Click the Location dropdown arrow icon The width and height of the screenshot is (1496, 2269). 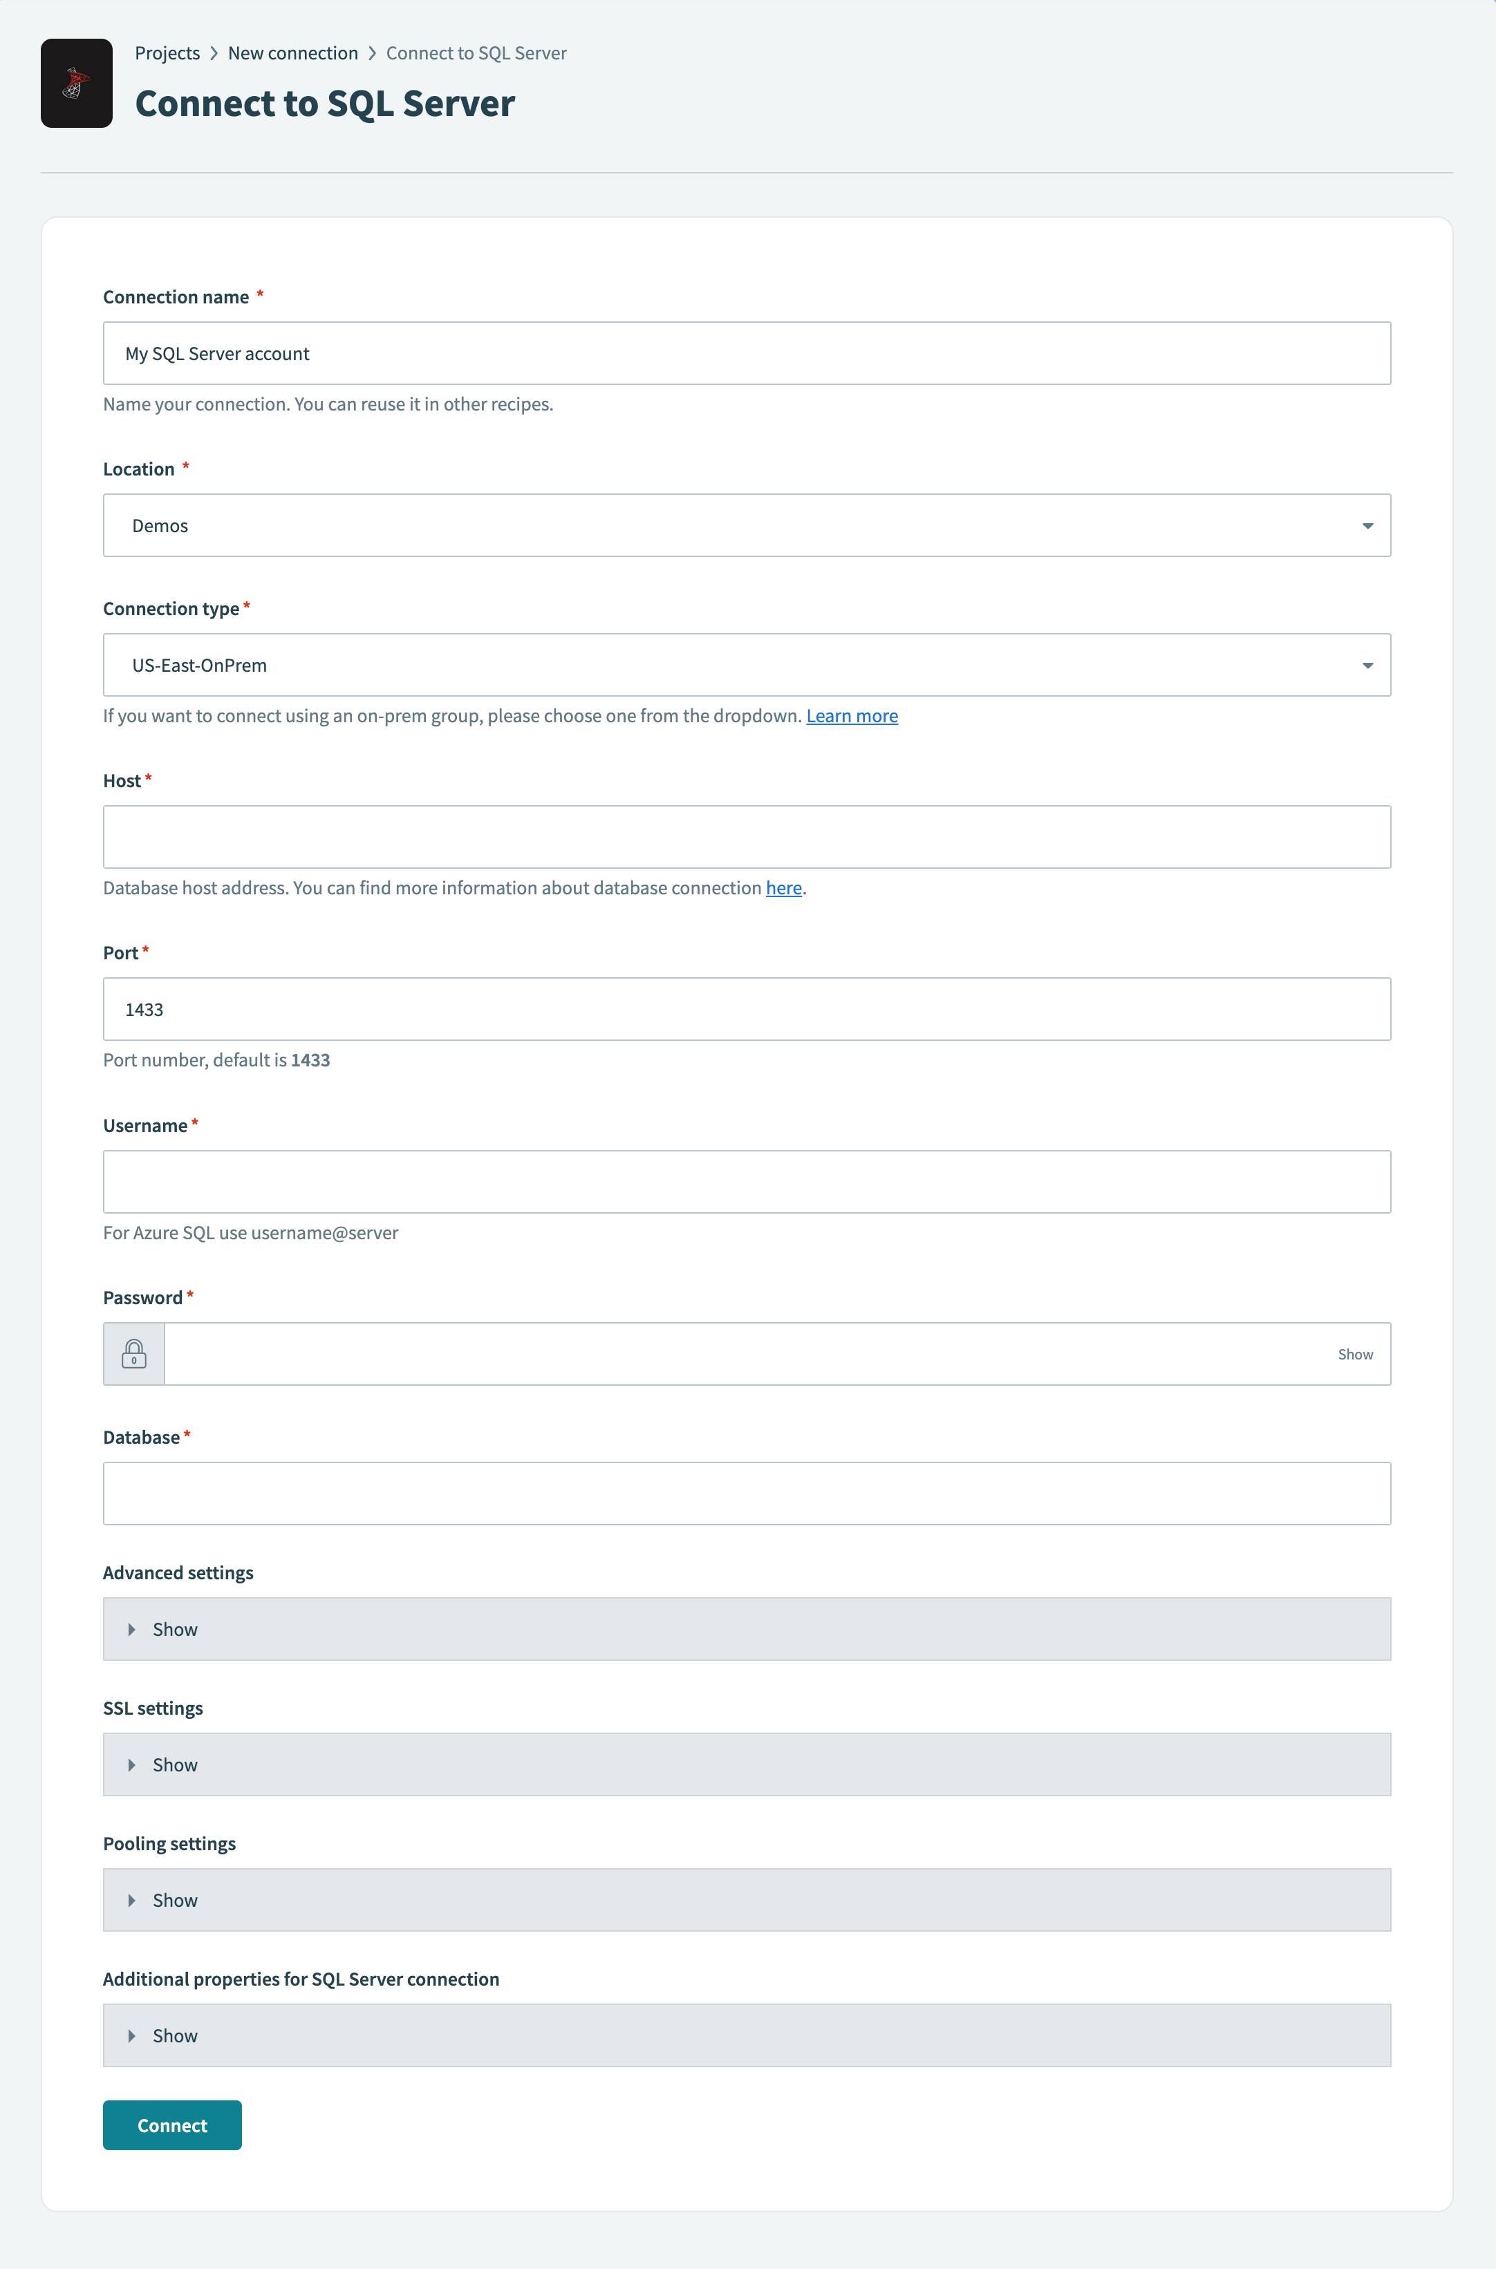tap(1367, 525)
